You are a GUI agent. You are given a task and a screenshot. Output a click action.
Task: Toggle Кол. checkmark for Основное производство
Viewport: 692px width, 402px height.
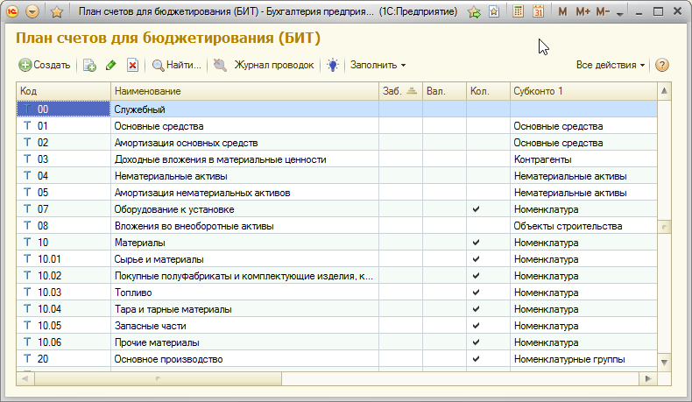(x=476, y=359)
